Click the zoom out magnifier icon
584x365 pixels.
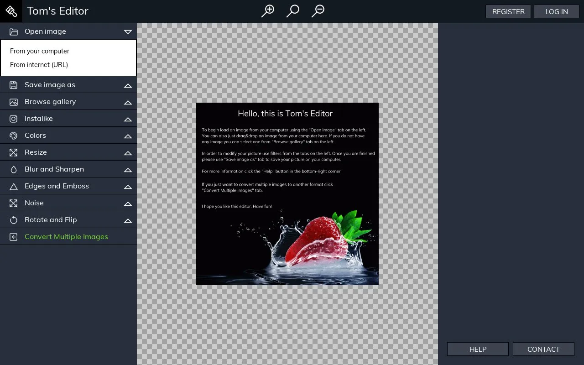click(318, 10)
